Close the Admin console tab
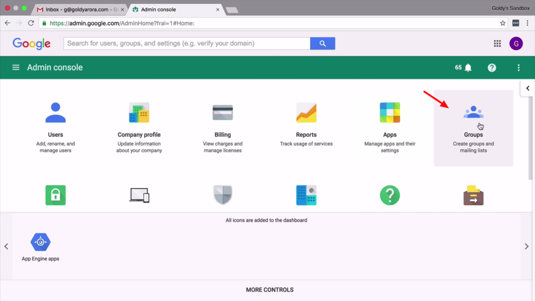 pyautogui.click(x=218, y=9)
